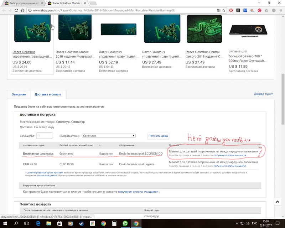Switch input language РУС in tray
285x228 pixels.
click(254, 223)
